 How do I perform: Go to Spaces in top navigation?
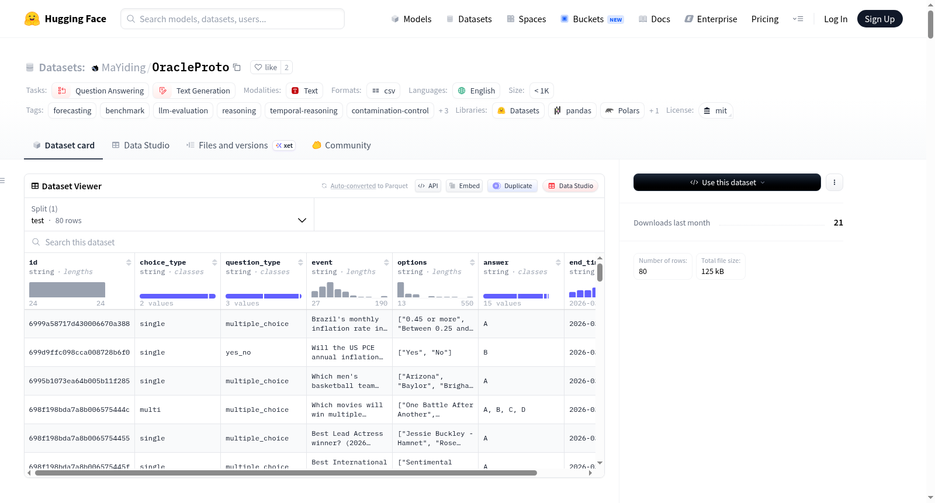527,19
